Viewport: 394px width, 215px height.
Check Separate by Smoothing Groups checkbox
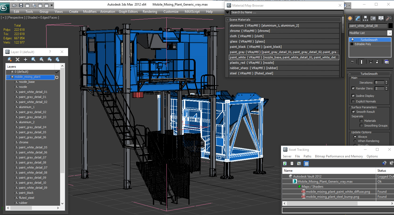coord(361,126)
